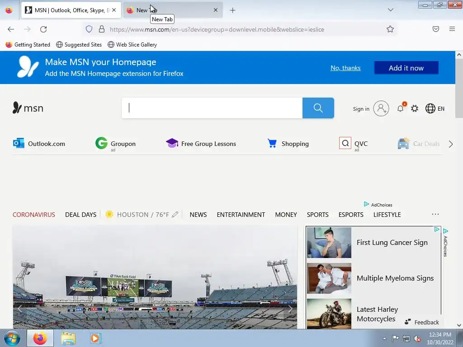Reload the current page
Viewport: 463px width, 347px height.
[43, 29]
